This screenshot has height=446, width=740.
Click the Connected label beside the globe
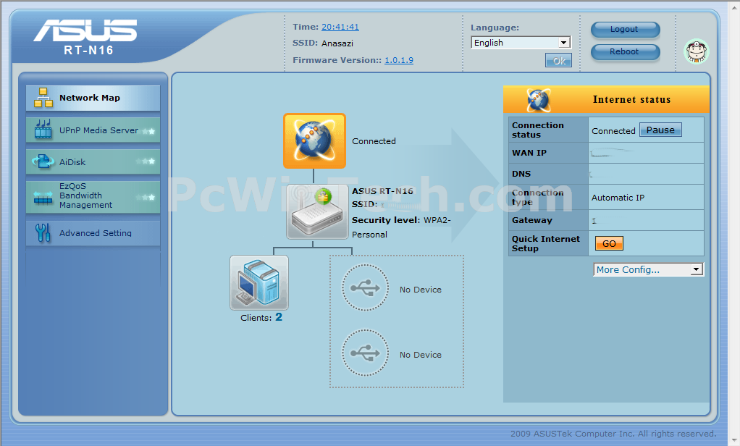pos(374,141)
